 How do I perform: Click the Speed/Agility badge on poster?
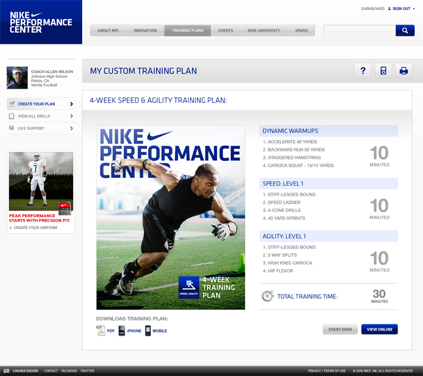point(189,287)
